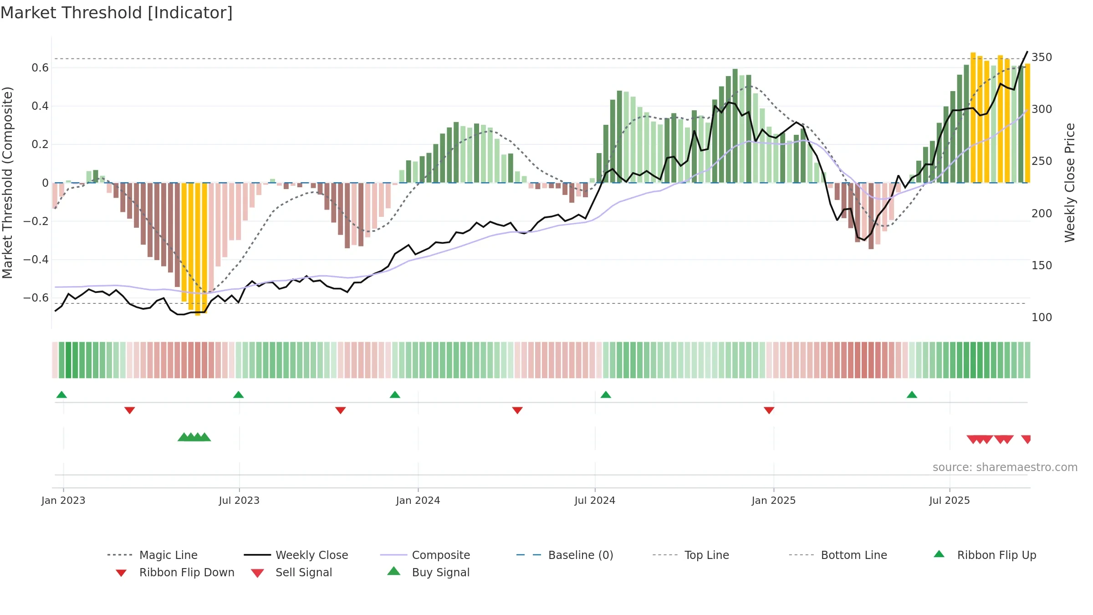Click the Jul 2025 x-axis label
This screenshot has width=1093, height=615.
tap(950, 500)
